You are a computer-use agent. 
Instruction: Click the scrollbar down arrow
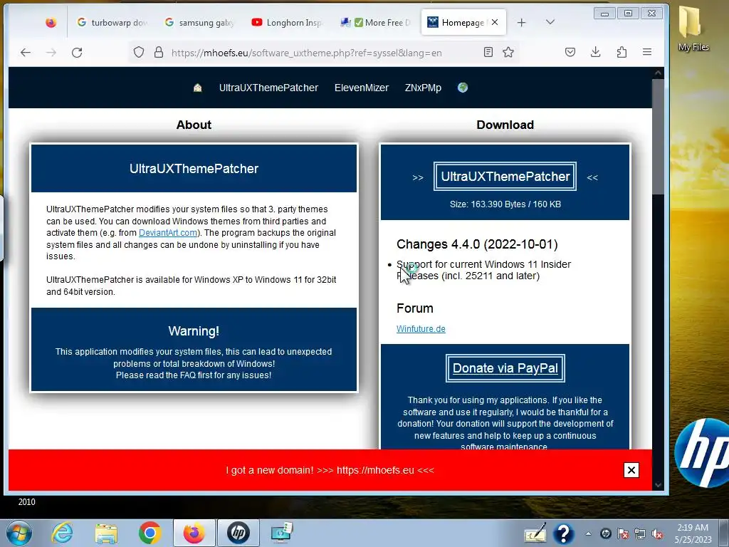(x=658, y=484)
